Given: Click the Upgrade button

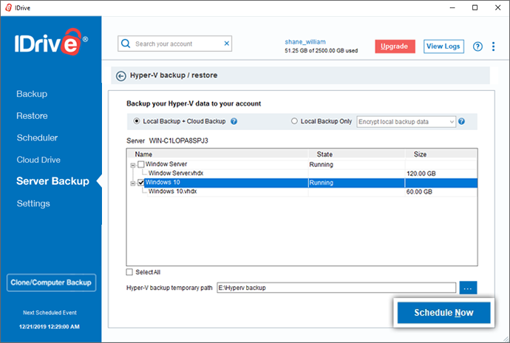Looking at the screenshot, I should (x=395, y=47).
